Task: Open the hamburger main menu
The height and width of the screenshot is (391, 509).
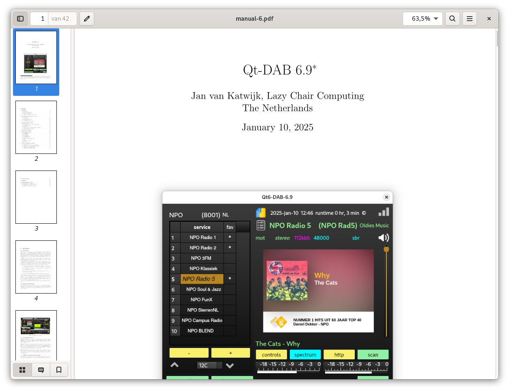Action: pos(470,19)
